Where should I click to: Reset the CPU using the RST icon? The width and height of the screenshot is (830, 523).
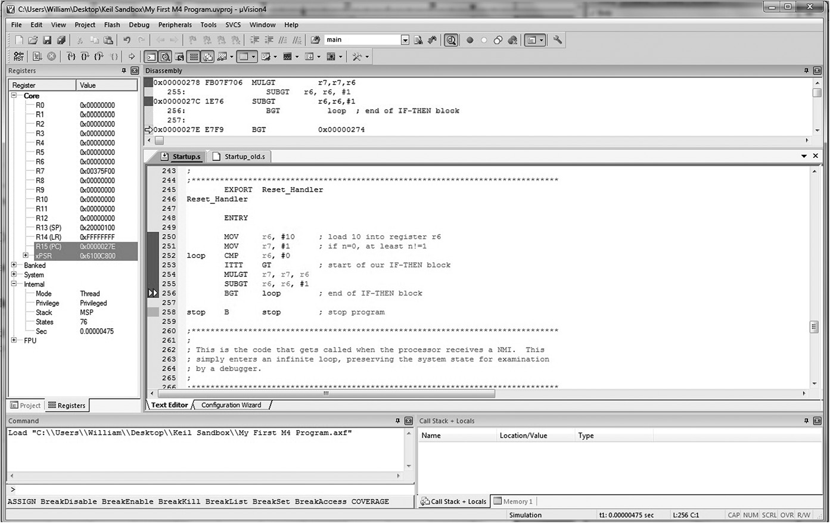pos(18,56)
